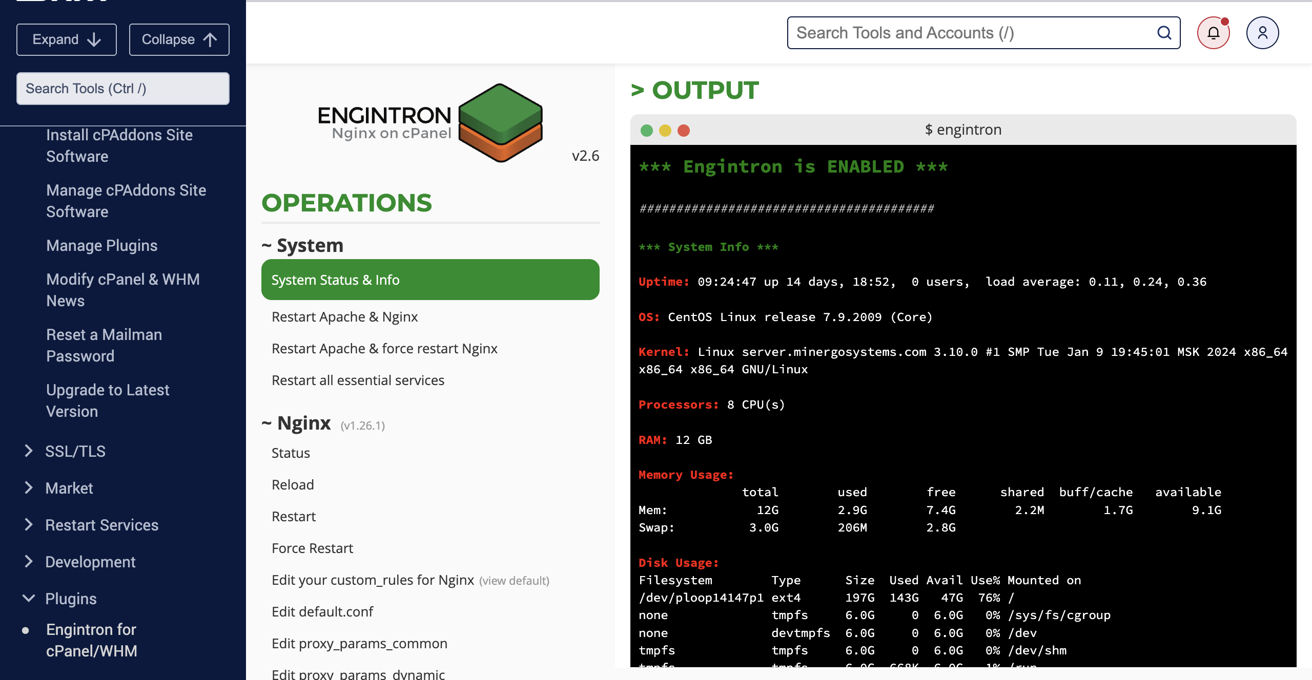Viewport: 1312px width, 680px height.
Task: Click the Engintron cube logo
Action: 500,123
